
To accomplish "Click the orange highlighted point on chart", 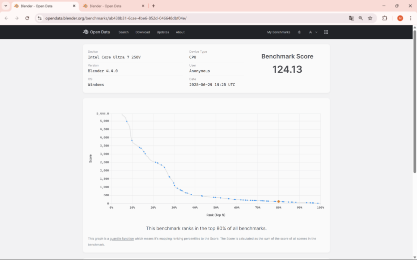I will [279, 202].
